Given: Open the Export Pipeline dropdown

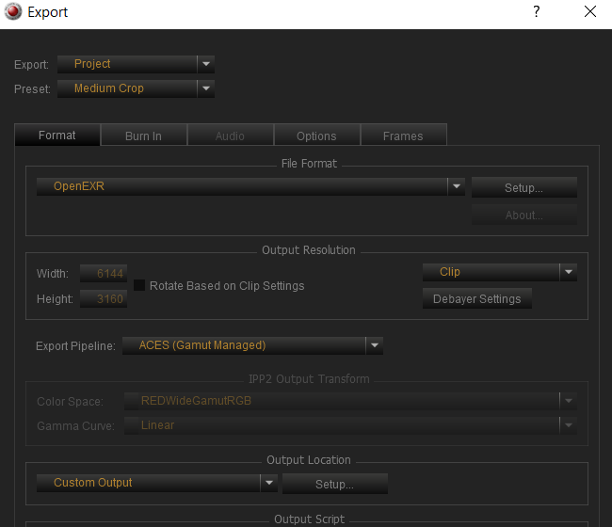Looking at the screenshot, I should pyautogui.click(x=252, y=345).
